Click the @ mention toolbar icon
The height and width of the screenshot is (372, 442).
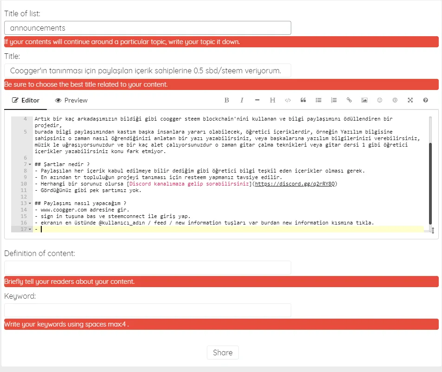[395, 100]
